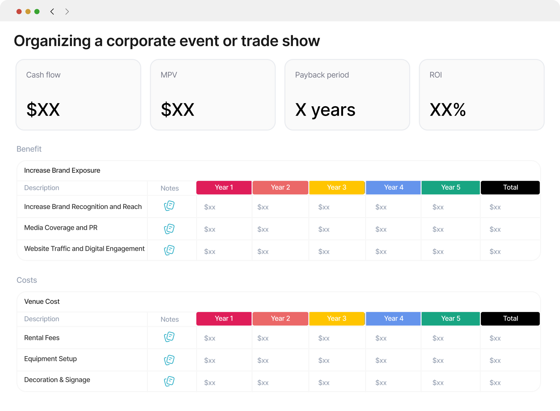560x411 pixels.
Task: Open notes icon for Website Traffic row
Action: pyautogui.click(x=169, y=250)
